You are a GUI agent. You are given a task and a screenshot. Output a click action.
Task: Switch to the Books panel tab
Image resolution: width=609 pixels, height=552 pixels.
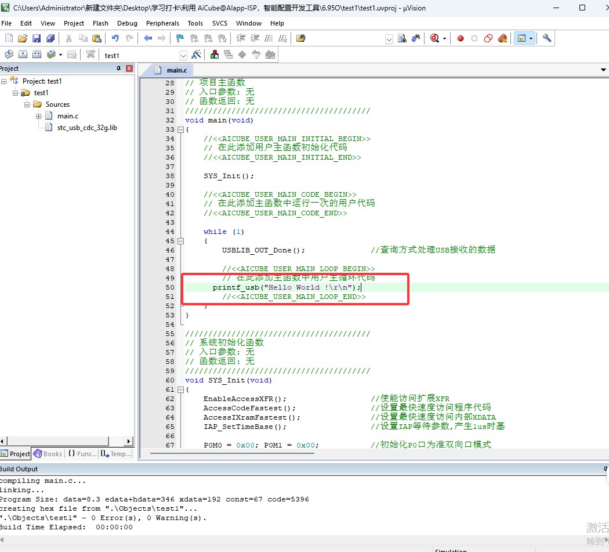click(48, 454)
